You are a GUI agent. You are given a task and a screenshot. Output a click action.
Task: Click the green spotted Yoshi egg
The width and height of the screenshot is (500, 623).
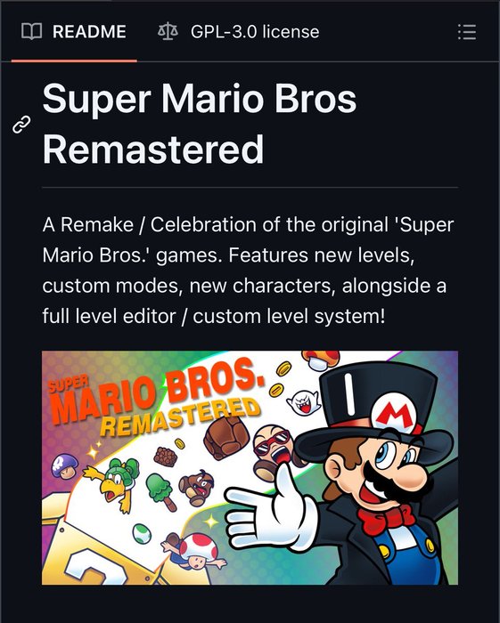point(142,534)
